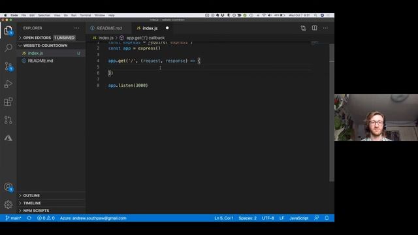Screen dimensions: 418x235
Task: Open Explorer views and more actions ellipsis
Action: coord(77,28)
